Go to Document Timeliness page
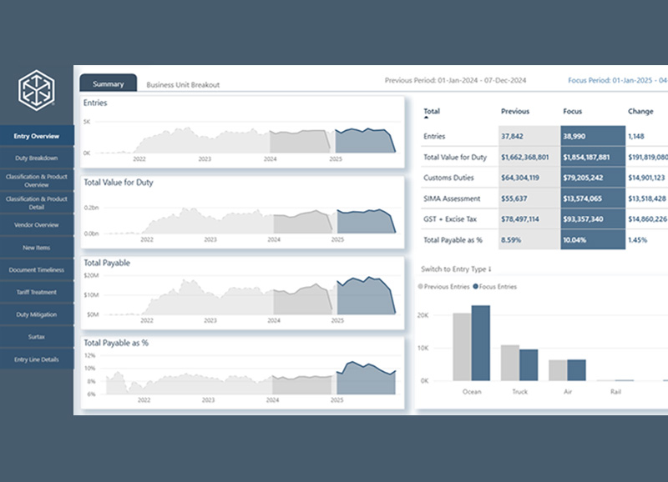This screenshot has width=668, height=482. pyautogui.click(x=37, y=270)
